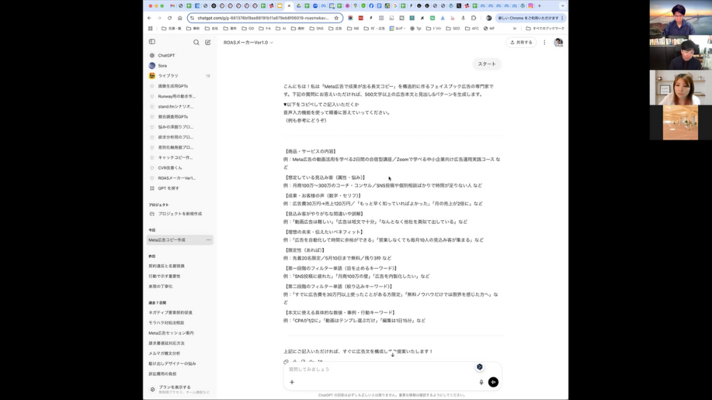Open the Chrome apps grid icon in bookmarks bar
Screen dimensions: 712x400
tap(150, 28)
